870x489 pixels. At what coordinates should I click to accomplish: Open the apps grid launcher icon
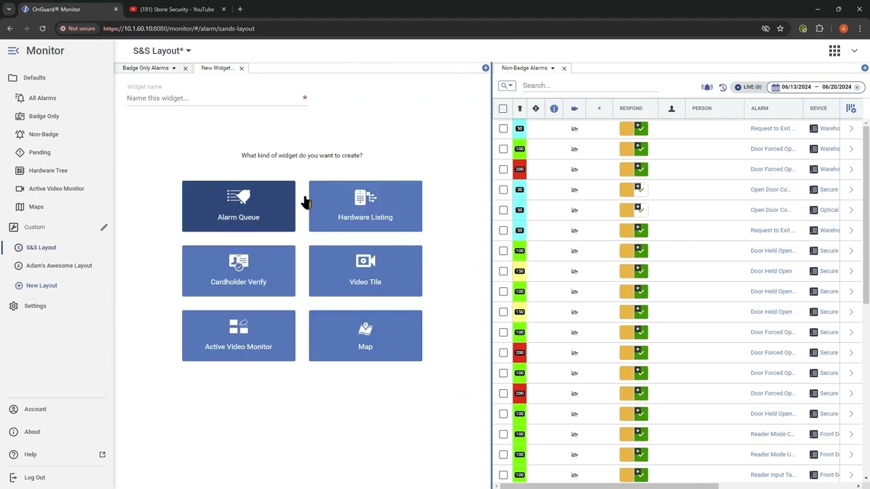pyautogui.click(x=835, y=51)
